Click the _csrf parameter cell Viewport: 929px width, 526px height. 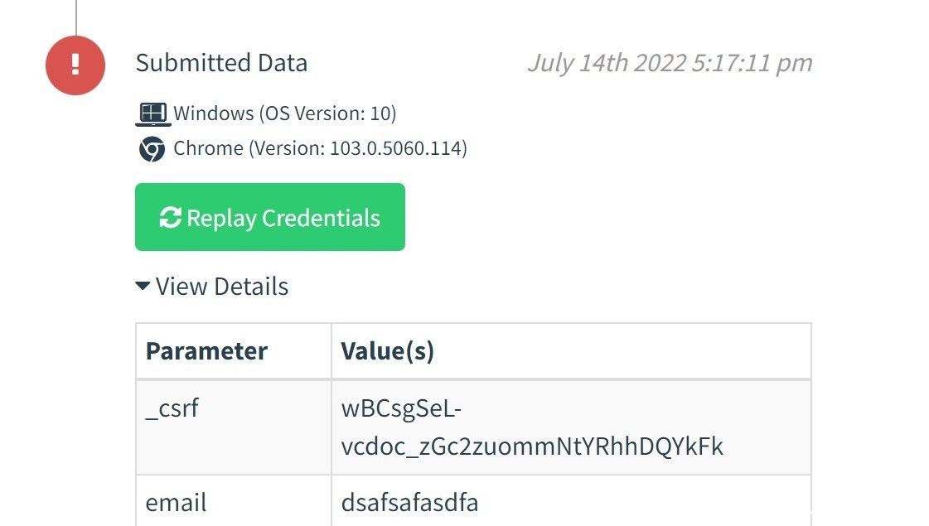[x=234, y=427]
